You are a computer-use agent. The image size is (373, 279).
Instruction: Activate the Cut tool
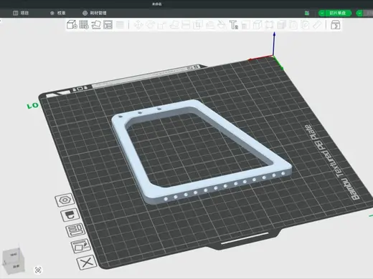[x=186, y=25]
